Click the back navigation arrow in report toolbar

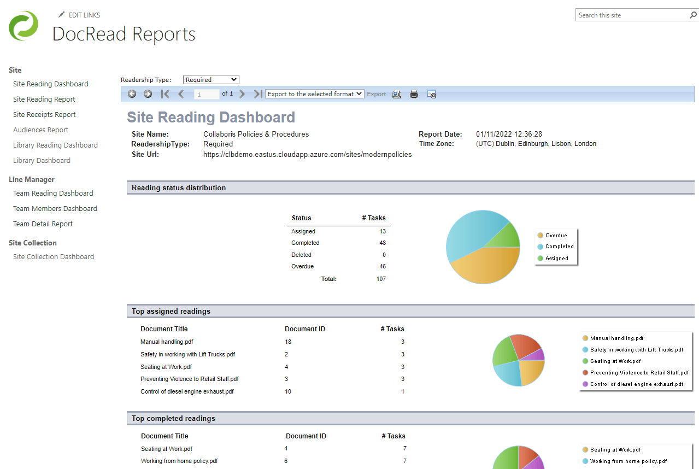[132, 94]
